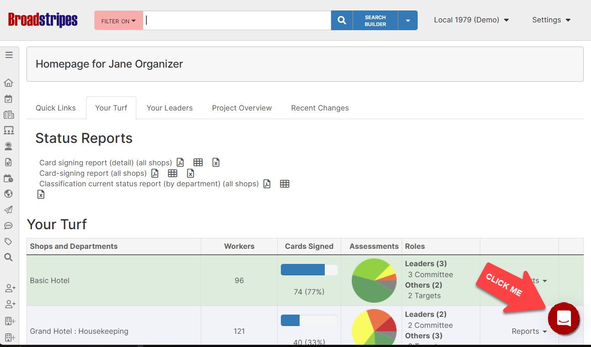Open the Settings dropdown menu

tap(551, 20)
